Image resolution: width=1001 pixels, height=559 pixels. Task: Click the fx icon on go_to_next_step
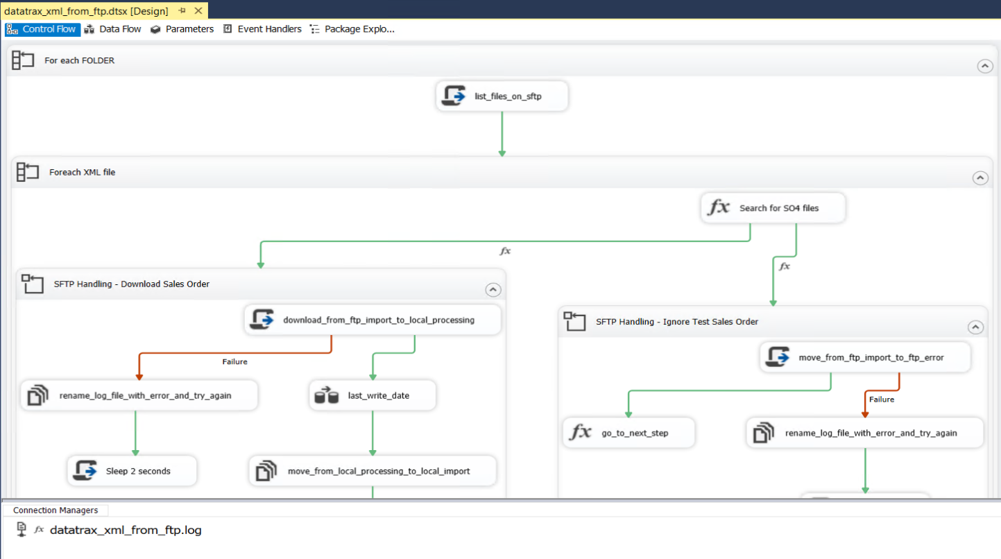pyautogui.click(x=580, y=432)
